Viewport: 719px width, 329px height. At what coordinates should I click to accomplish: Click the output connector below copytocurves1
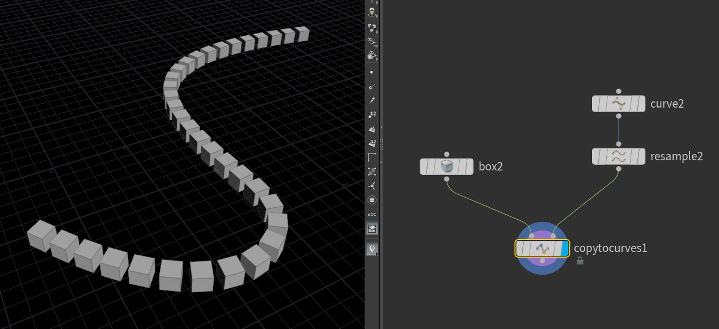(543, 261)
